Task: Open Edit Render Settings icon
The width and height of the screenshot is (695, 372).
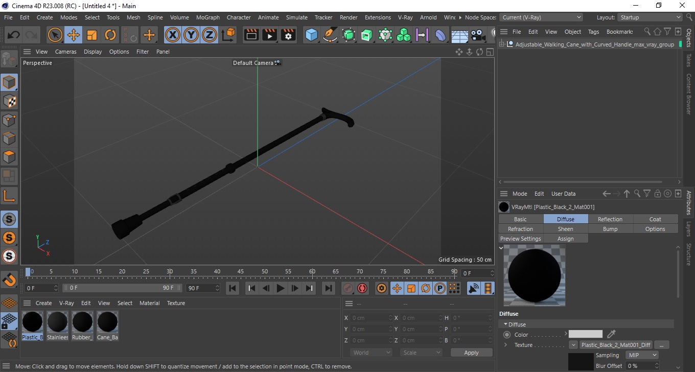Action: (288, 35)
